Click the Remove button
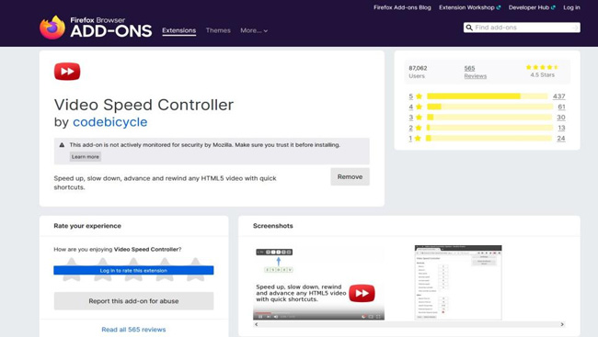This screenshot has height=337, width=598. pos(350,176)
